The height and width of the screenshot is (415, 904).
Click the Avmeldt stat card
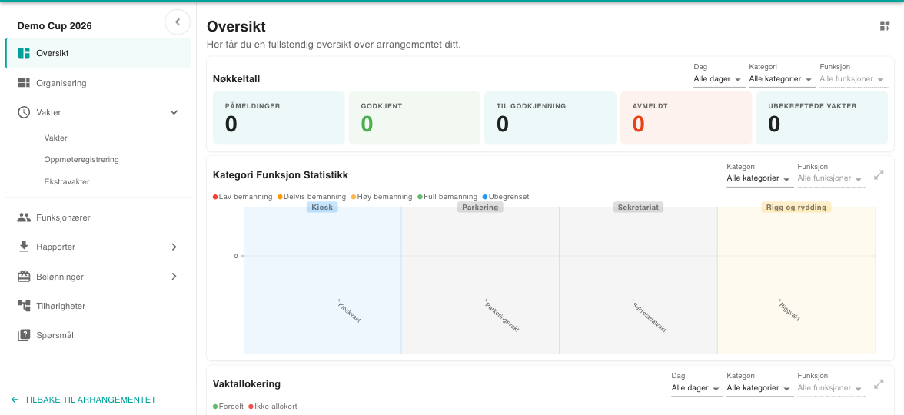tap(686, 118)
